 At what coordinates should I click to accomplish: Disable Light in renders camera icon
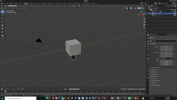click(x=175, y=15)
